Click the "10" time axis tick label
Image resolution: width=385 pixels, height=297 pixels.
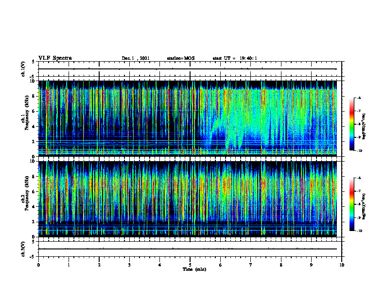[342, 265]
